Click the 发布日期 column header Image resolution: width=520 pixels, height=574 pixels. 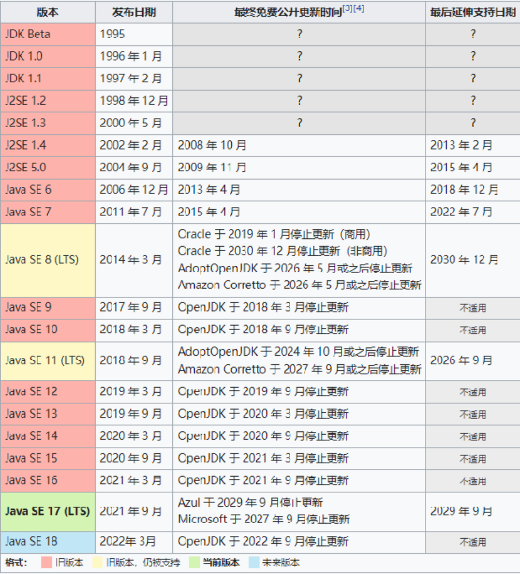(134, 12)
